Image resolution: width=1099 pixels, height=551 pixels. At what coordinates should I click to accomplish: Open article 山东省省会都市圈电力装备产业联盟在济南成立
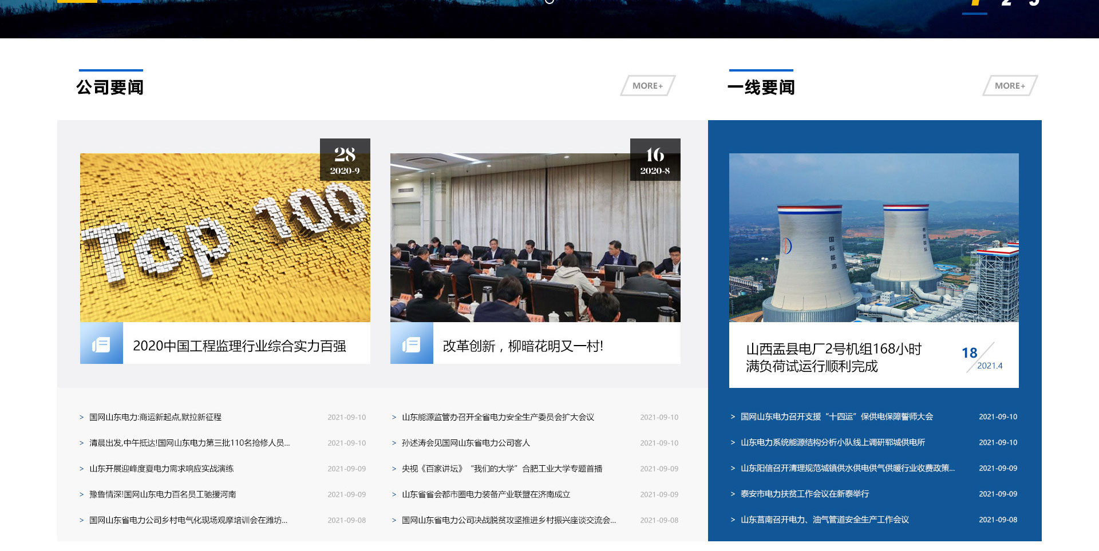(485, 494)
